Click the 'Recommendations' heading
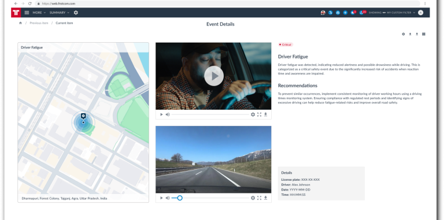Screen dimensions: 444x220 [x=298, y=85]
